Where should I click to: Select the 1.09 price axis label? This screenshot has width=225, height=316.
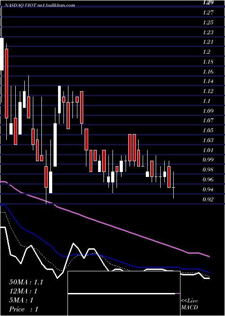coord(208,111)
